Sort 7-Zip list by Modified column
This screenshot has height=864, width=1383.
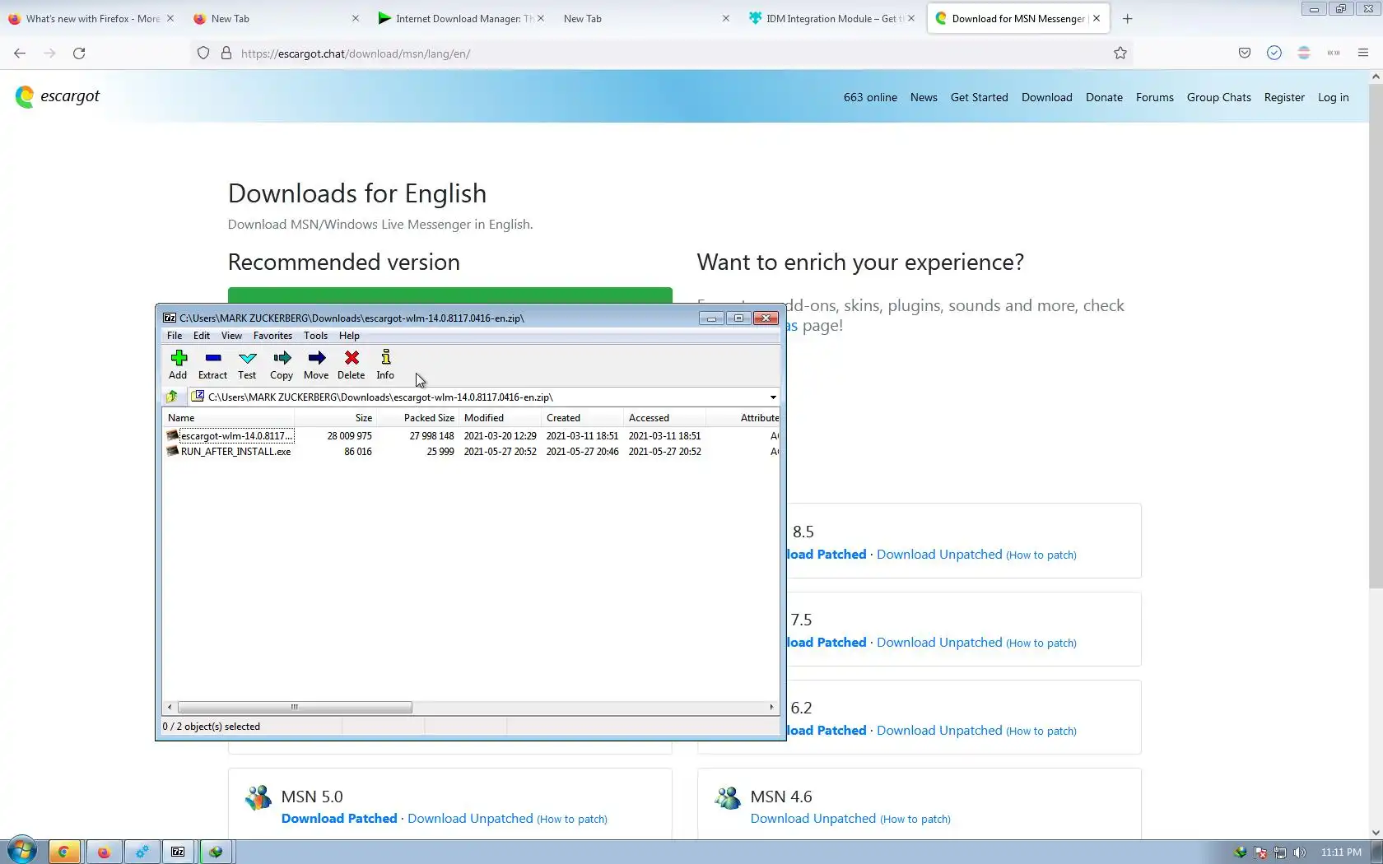(500, 418)
